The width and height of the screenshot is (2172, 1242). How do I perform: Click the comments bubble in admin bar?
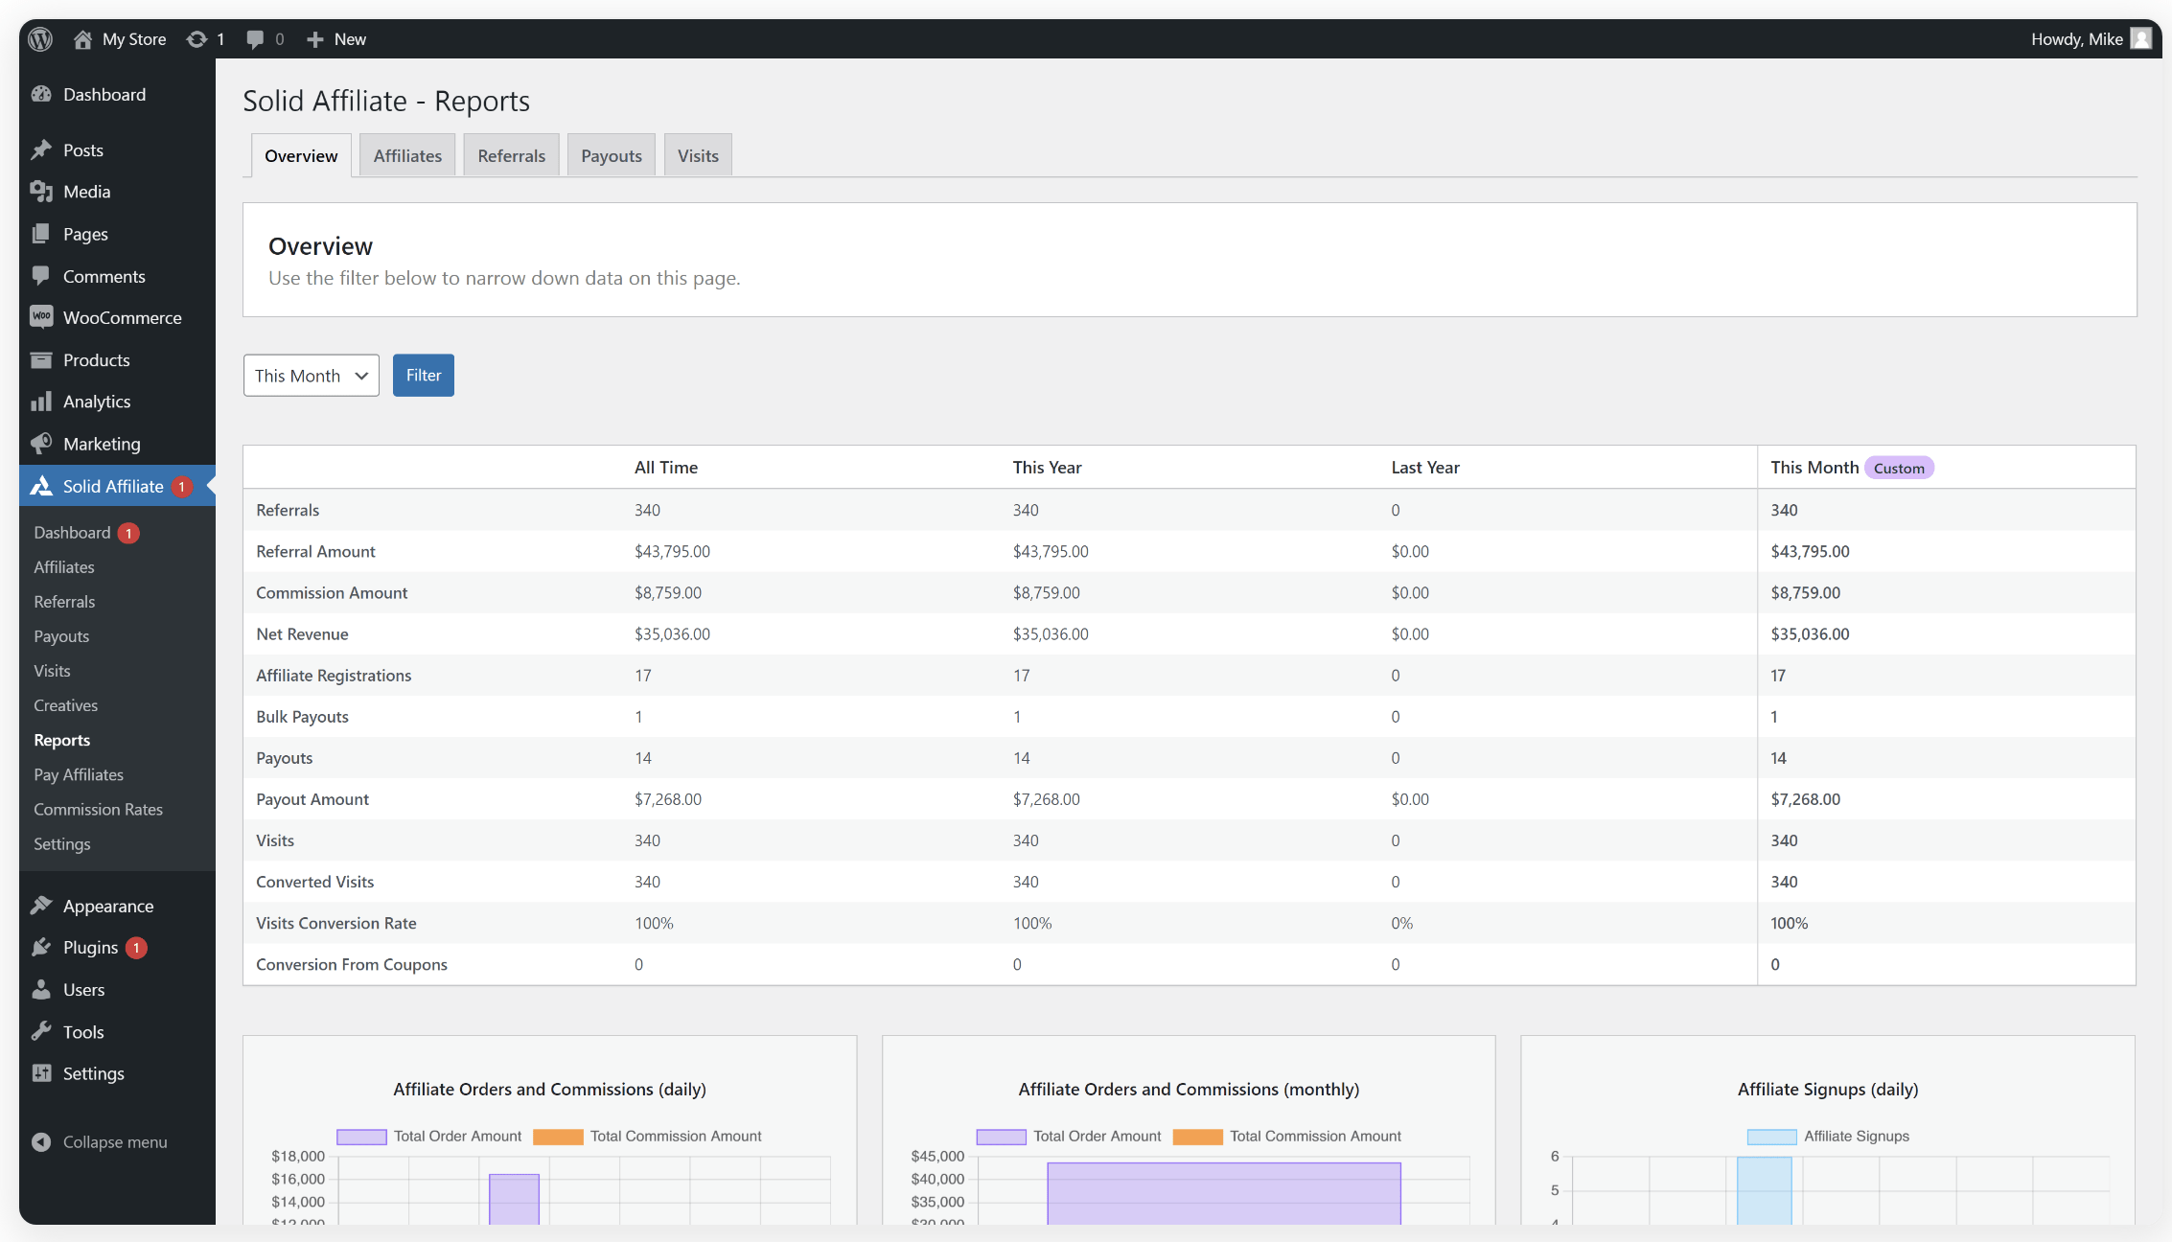click(256, 38)
